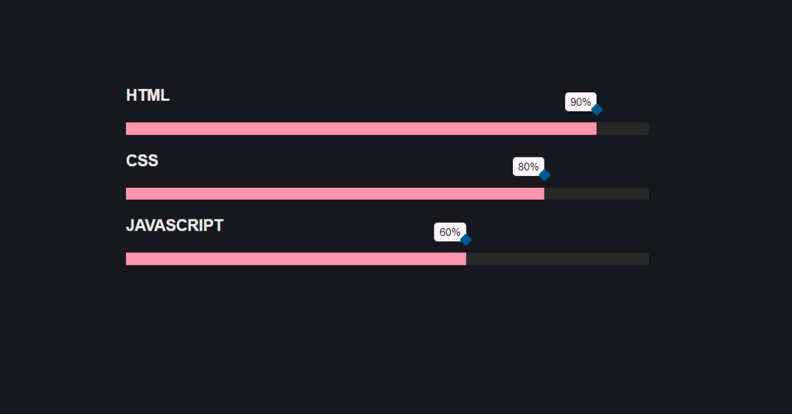Click the empty end of the JAVASCRIPT bar
The image size is (792, 414).
point(558,258)
